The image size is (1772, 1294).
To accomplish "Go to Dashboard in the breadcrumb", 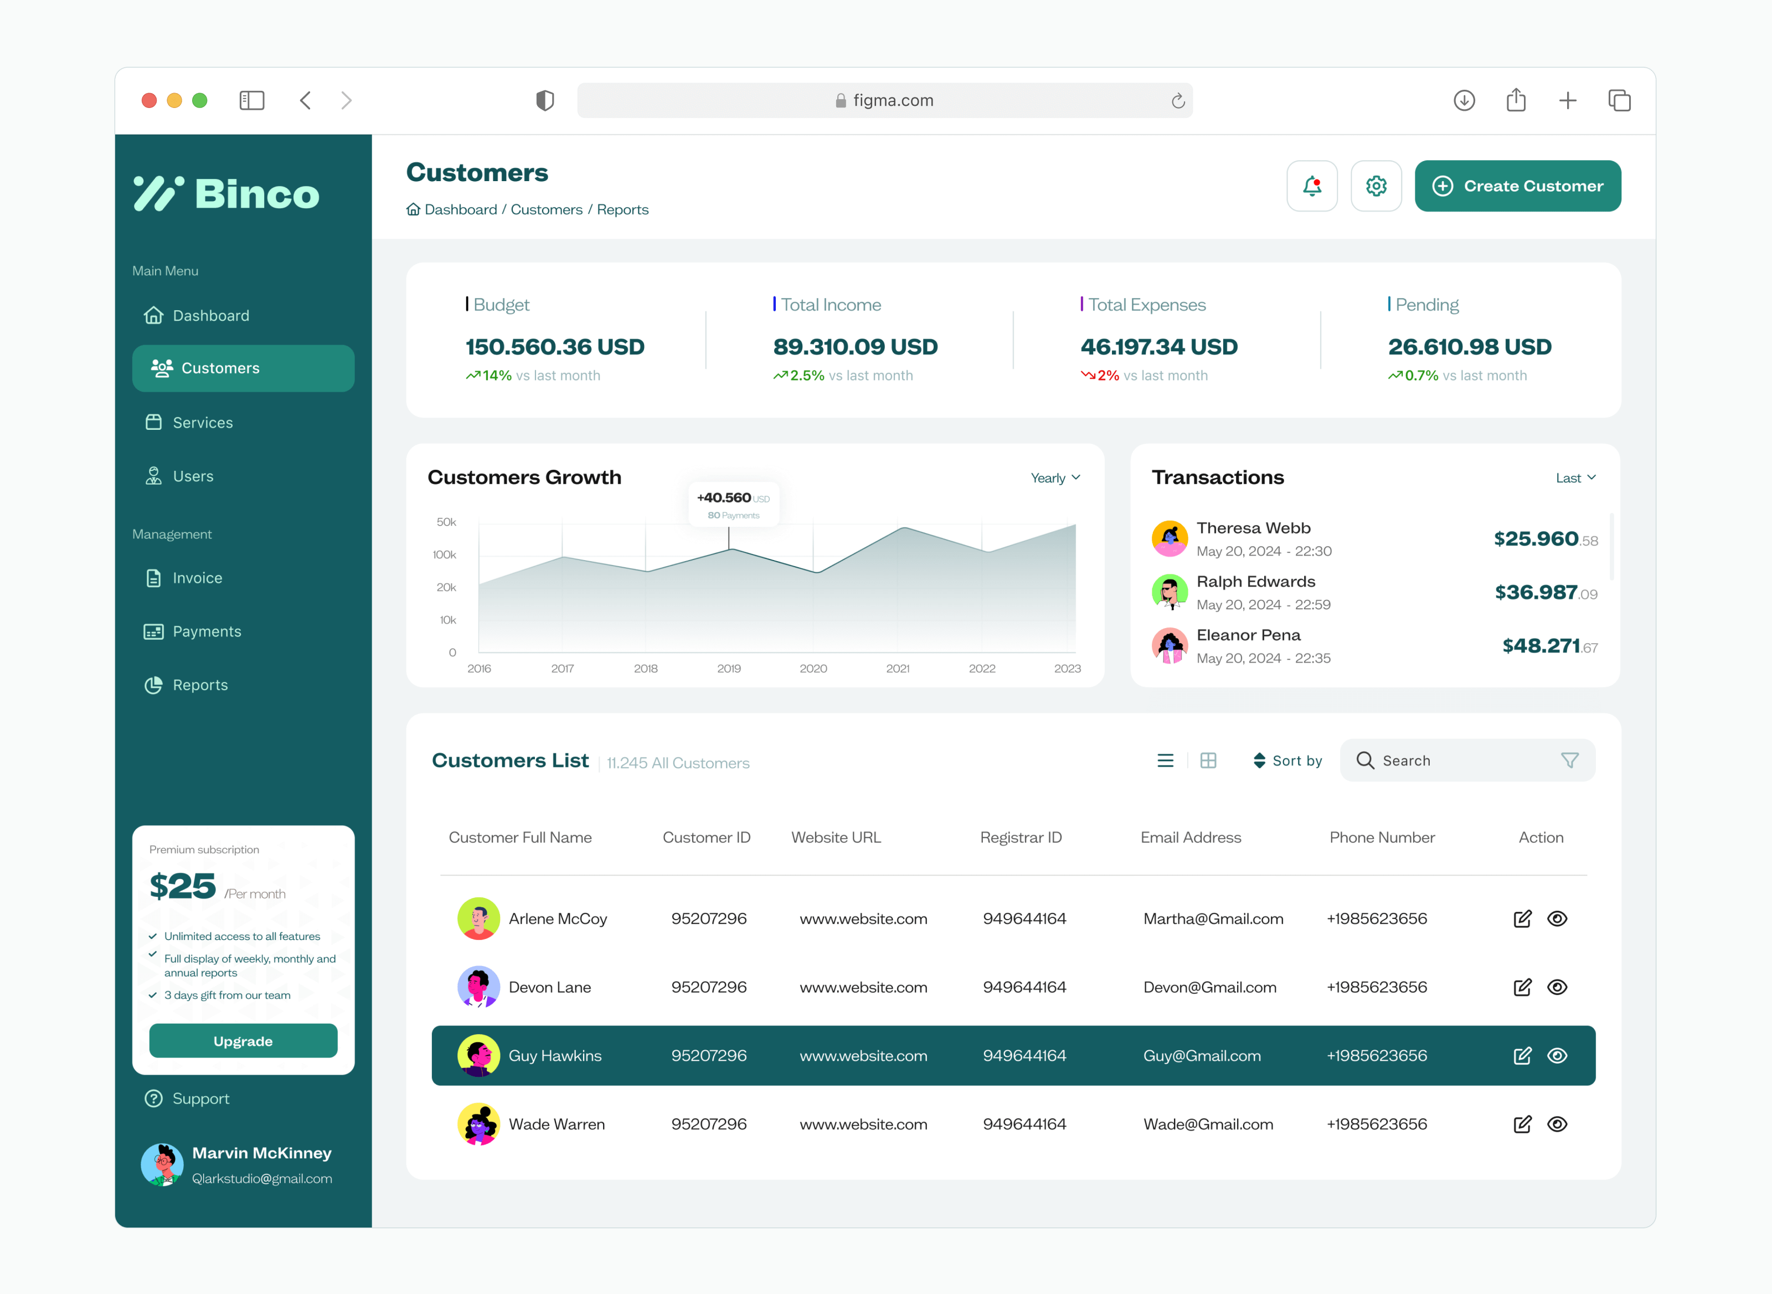I will click(460, 209).
